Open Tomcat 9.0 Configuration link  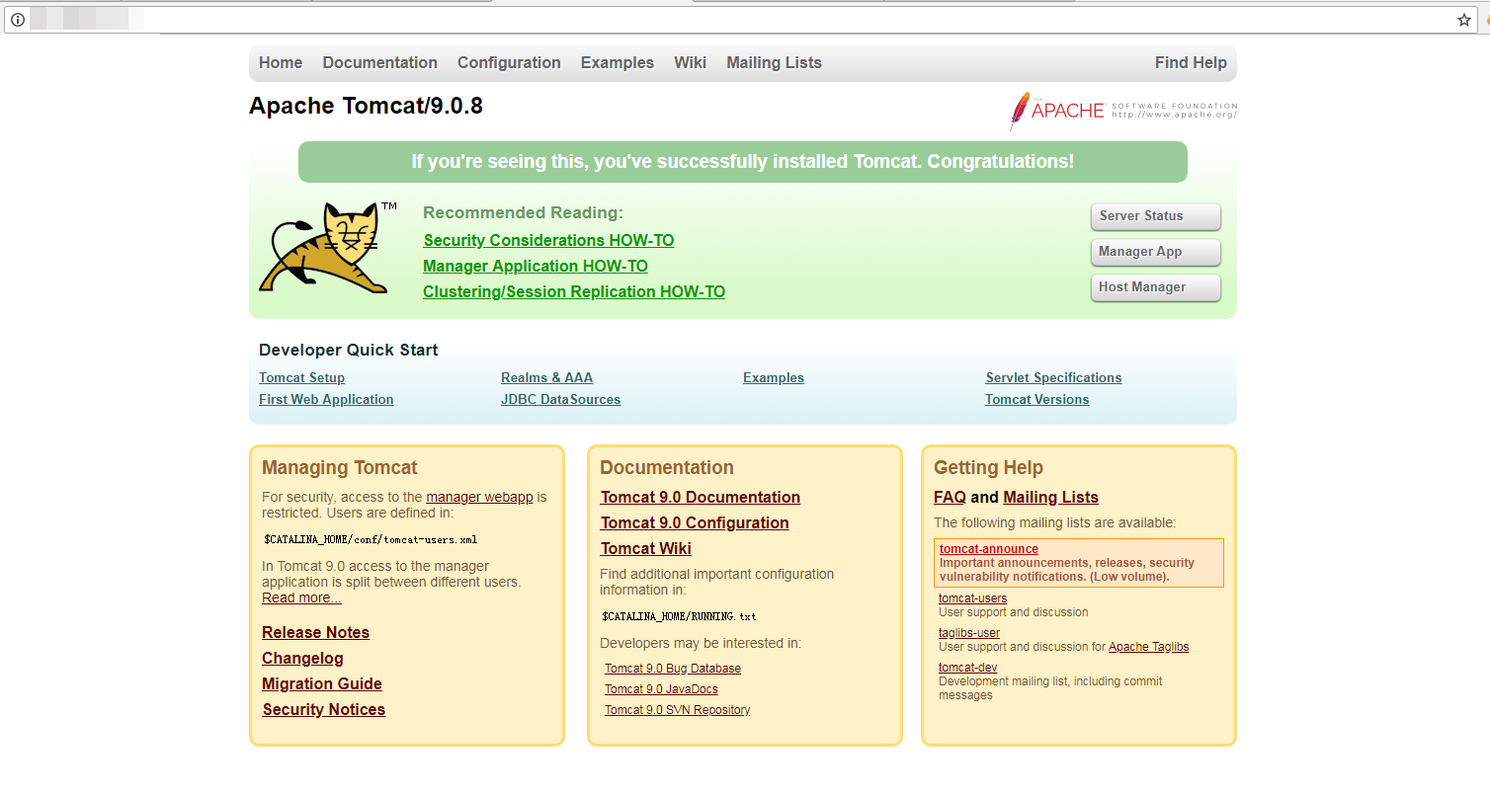click(x=695, y=523)
